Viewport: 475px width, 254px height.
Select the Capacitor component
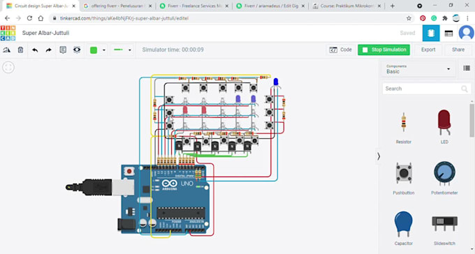tap(404, 229)
